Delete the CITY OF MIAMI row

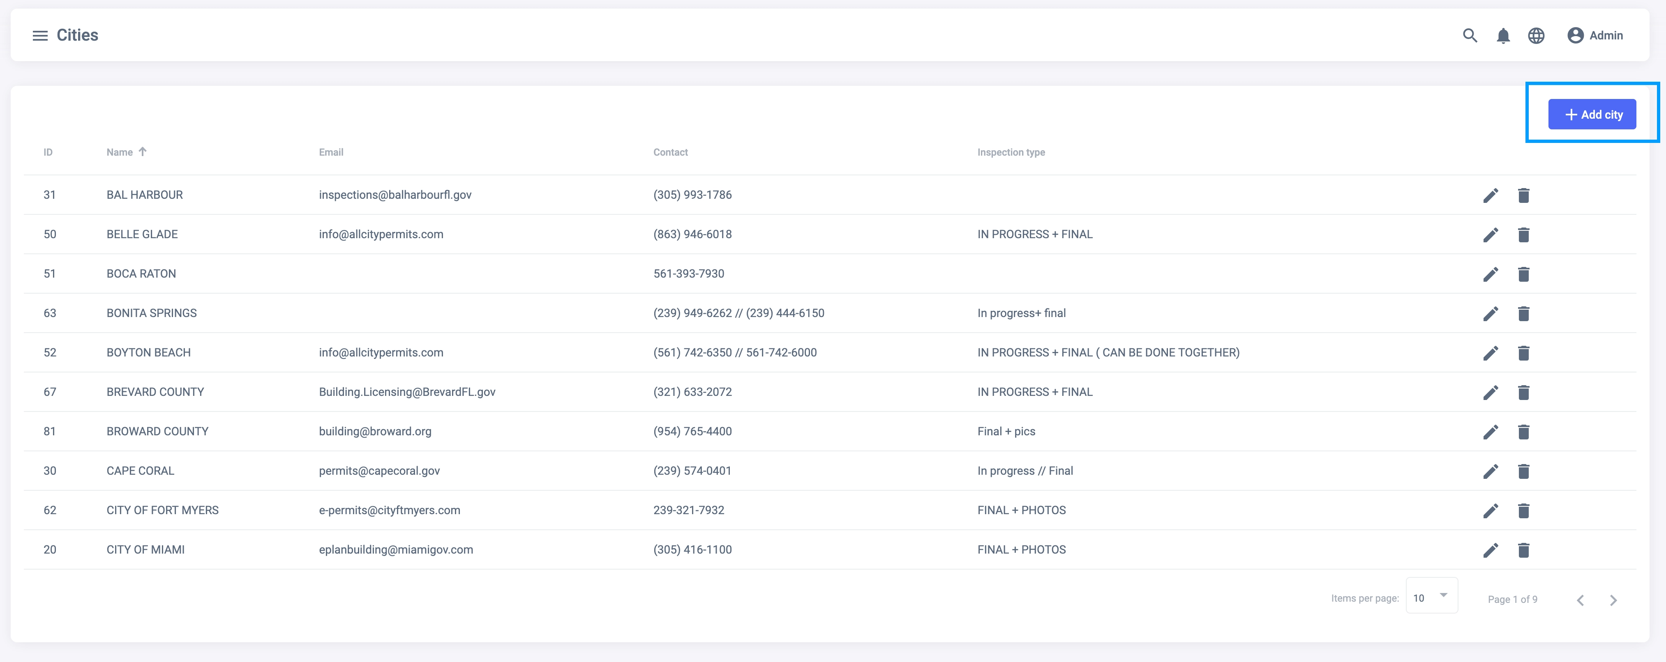point(1523,550)
